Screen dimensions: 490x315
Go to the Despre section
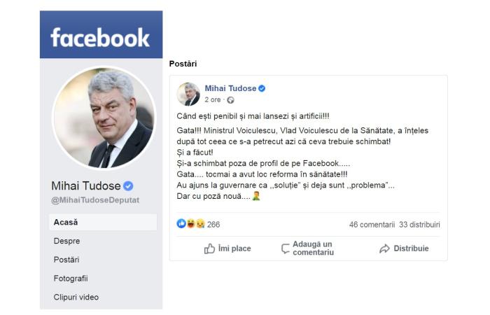coord(66,241)
